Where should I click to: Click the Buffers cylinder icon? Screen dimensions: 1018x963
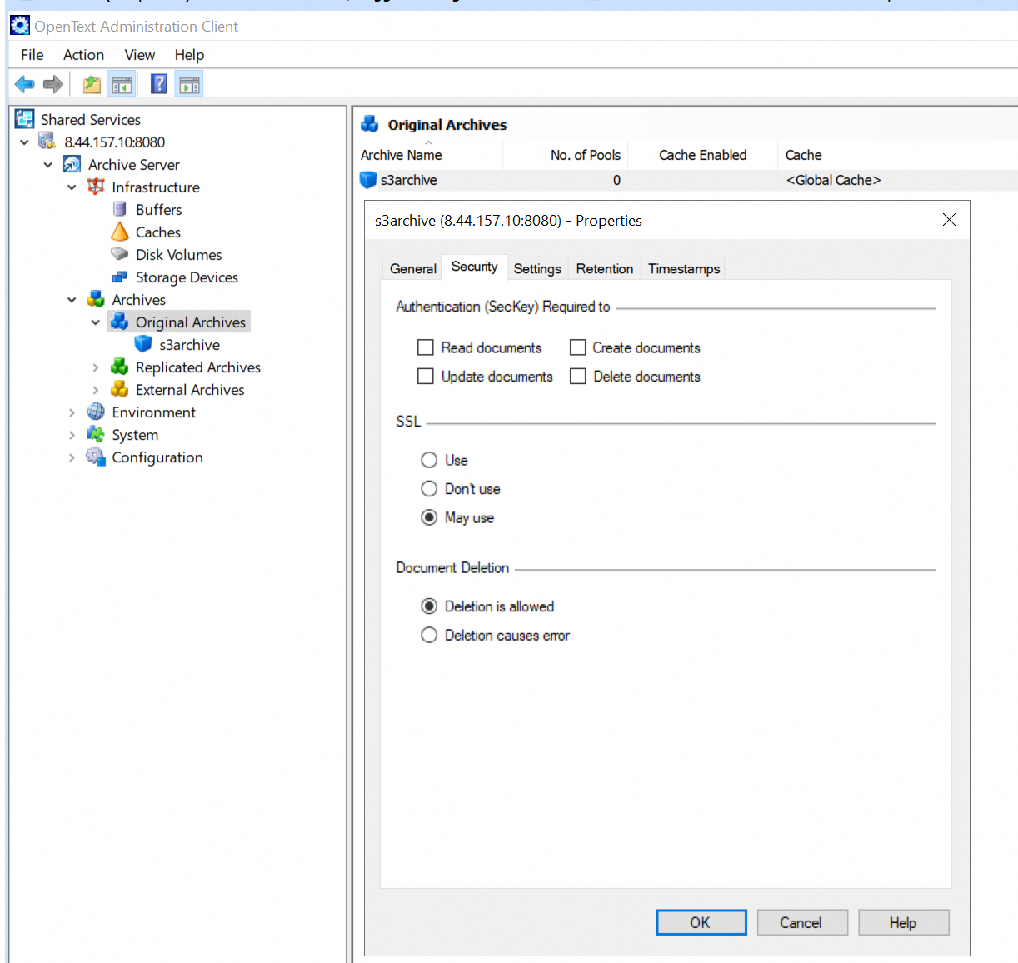[x=119, y=209]
